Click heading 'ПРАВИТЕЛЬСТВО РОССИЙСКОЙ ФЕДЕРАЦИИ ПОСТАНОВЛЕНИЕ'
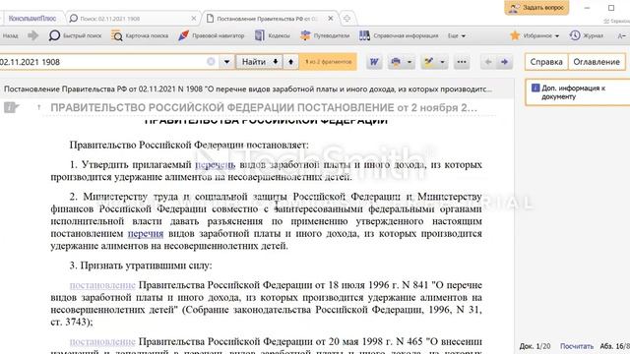This screenshot has width=630, height=354. coord(264,107)
